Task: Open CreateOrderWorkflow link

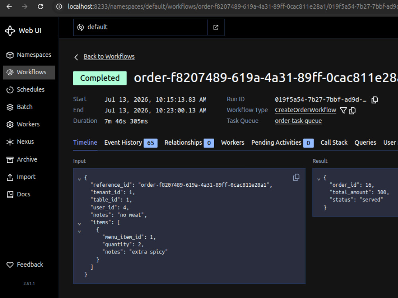Action: (x=306, y=110)
